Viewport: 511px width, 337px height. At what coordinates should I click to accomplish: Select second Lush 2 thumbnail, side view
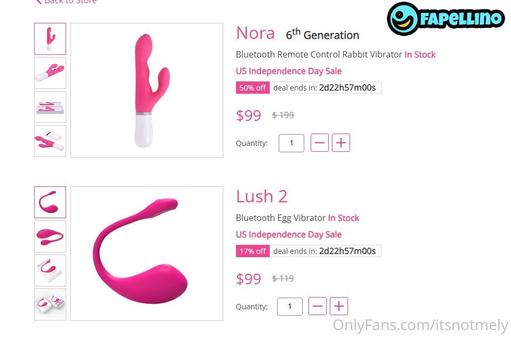coord(50,236)
